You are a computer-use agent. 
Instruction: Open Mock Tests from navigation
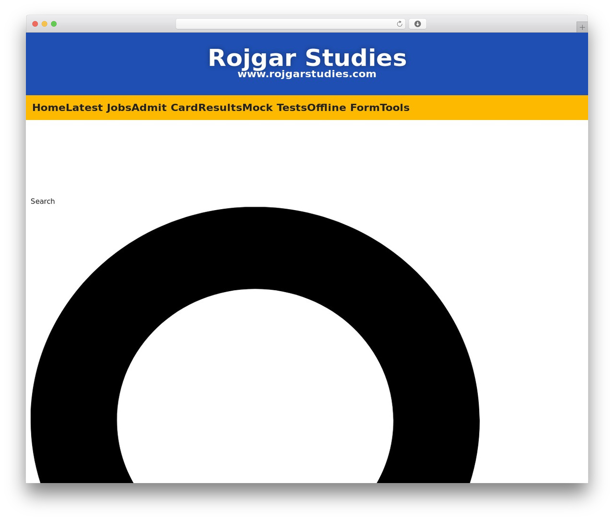click(x=274, y=107)
